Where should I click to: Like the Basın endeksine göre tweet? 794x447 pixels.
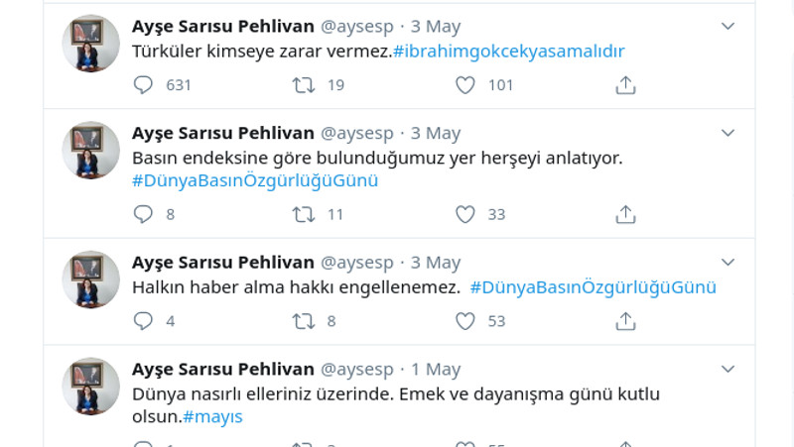(x=465, y=214)
